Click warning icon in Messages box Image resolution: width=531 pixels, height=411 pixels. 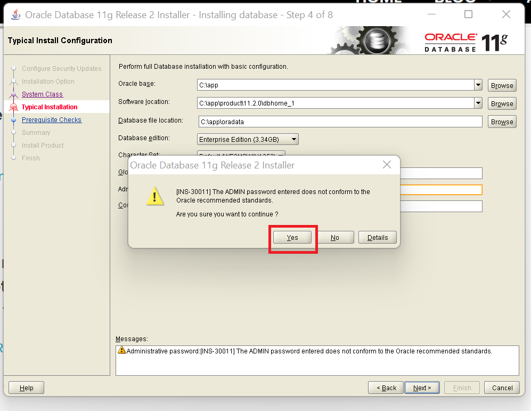(x=121, y=350)
